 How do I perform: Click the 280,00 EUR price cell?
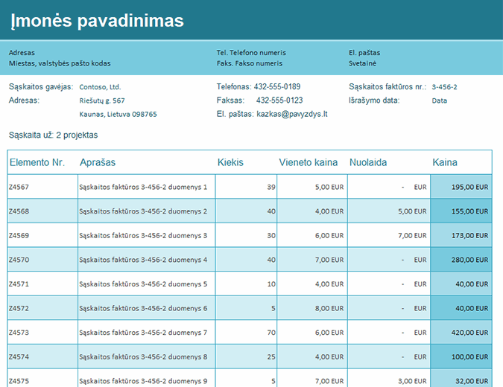(x=469, y=260)
